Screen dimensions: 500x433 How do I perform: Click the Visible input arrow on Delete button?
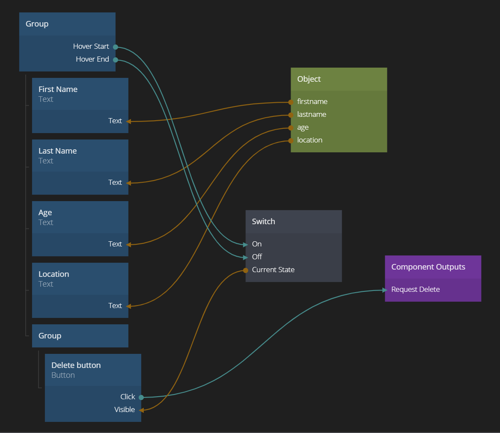click(x=141, y=410)
